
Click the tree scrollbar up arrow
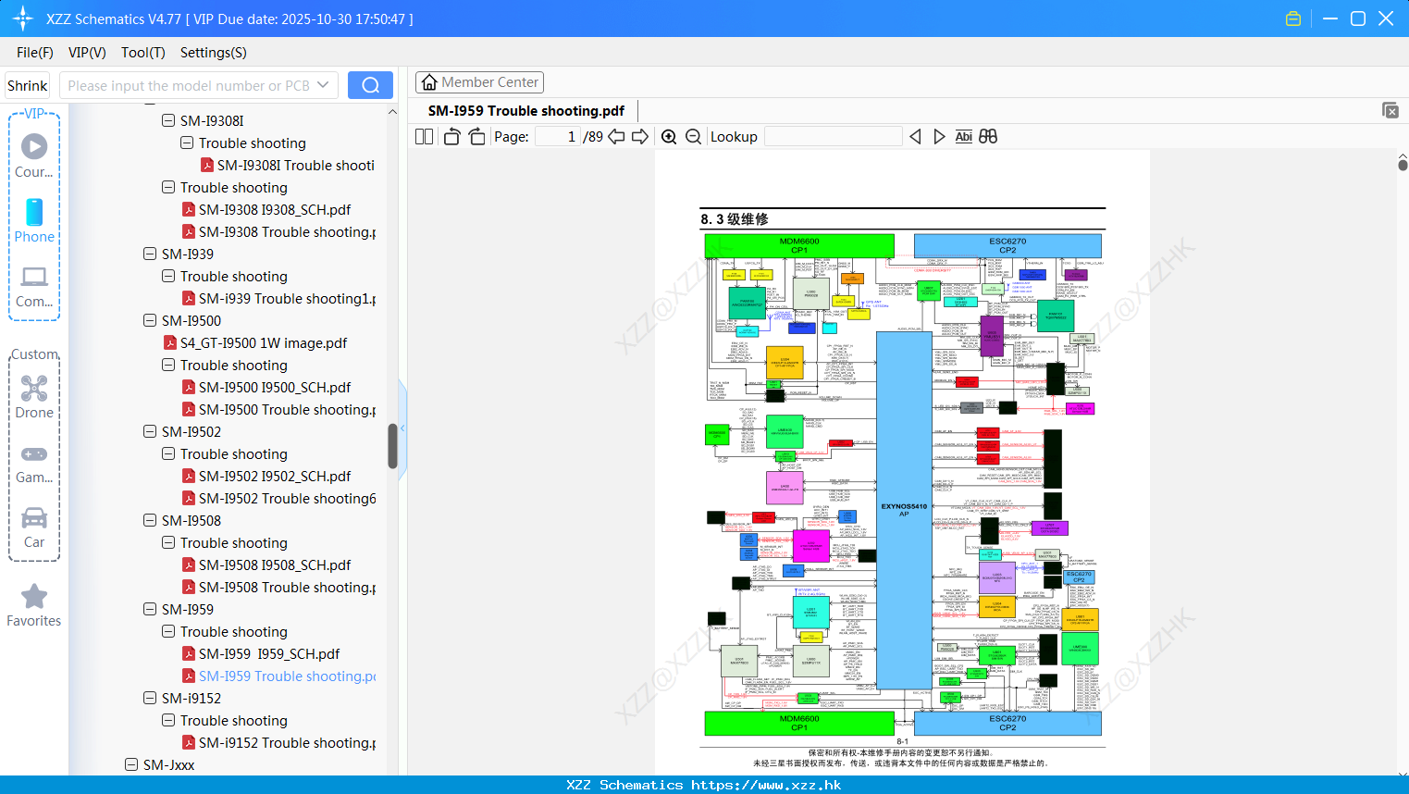(x=392, y=111)
